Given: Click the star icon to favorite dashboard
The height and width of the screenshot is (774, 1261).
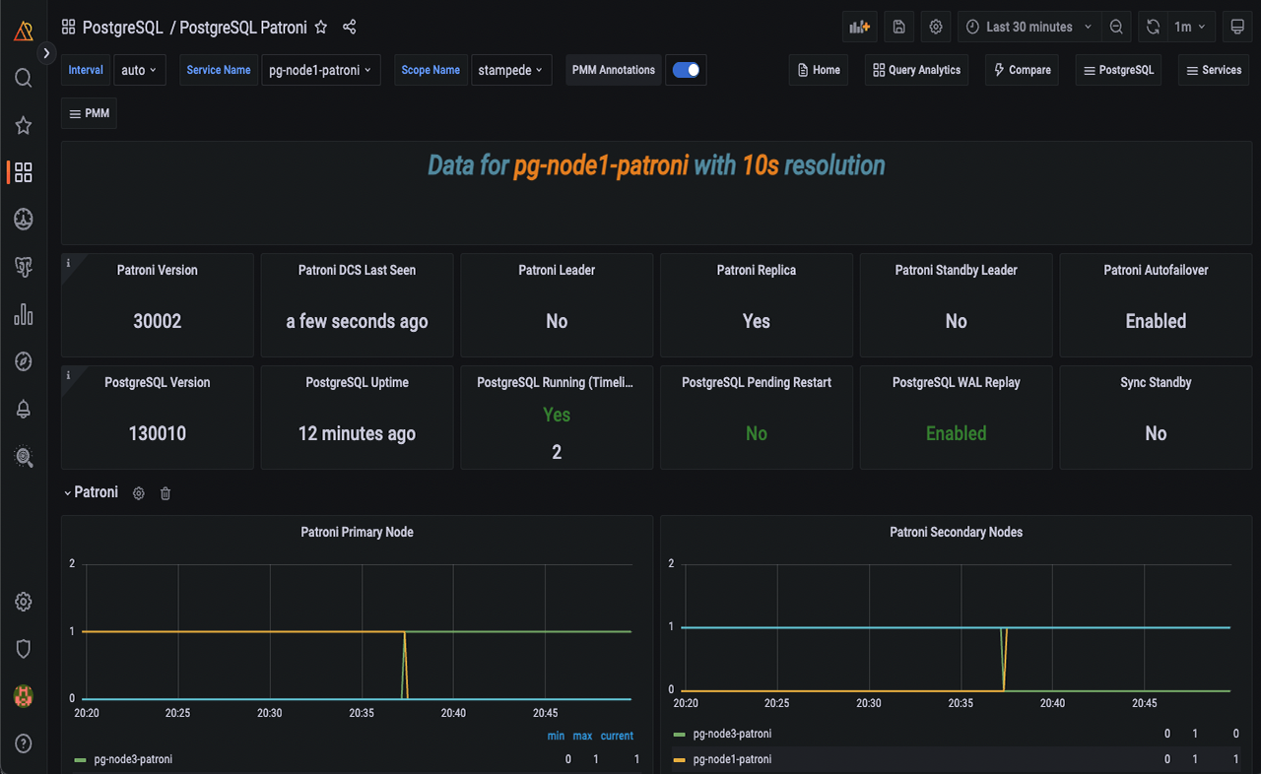Looking at the screenshot, I should click(x=320, y=27).
